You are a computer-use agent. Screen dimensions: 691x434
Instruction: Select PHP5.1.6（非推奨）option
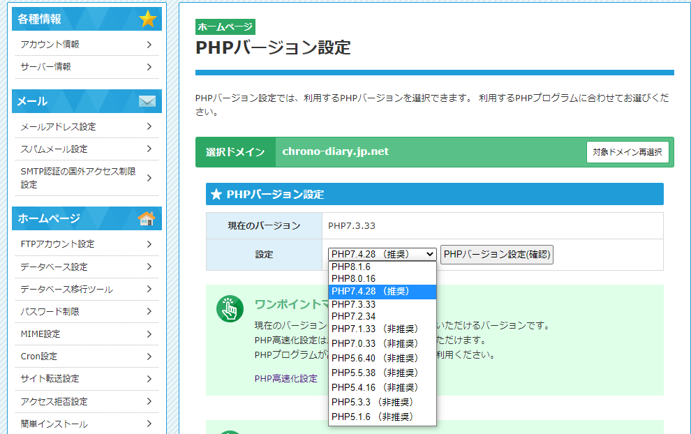(382, 417)
